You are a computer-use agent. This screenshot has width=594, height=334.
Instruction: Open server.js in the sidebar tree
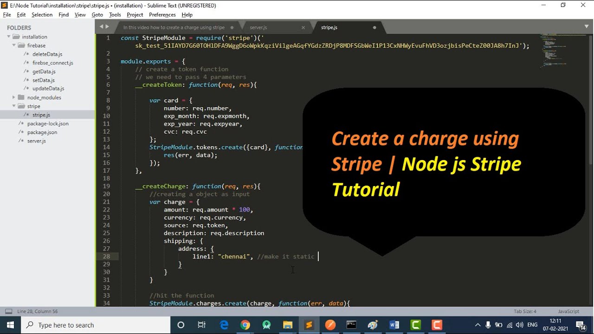[37, 141]
